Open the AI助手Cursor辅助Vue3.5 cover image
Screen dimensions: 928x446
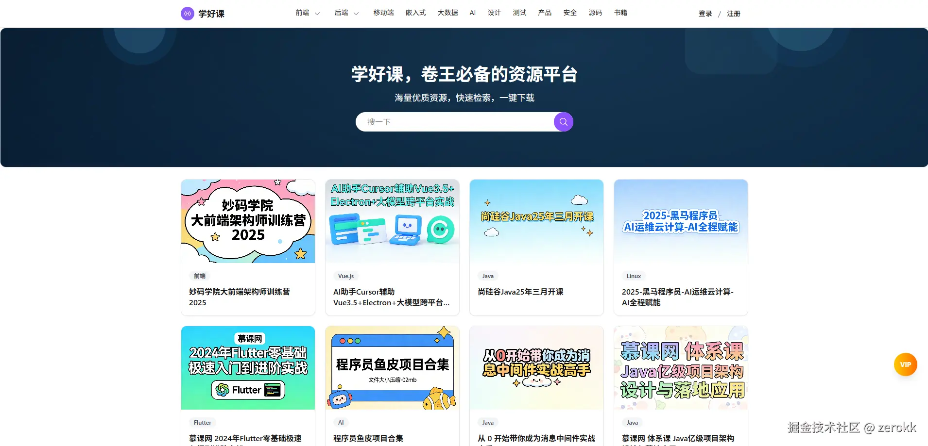click(392, 221)
